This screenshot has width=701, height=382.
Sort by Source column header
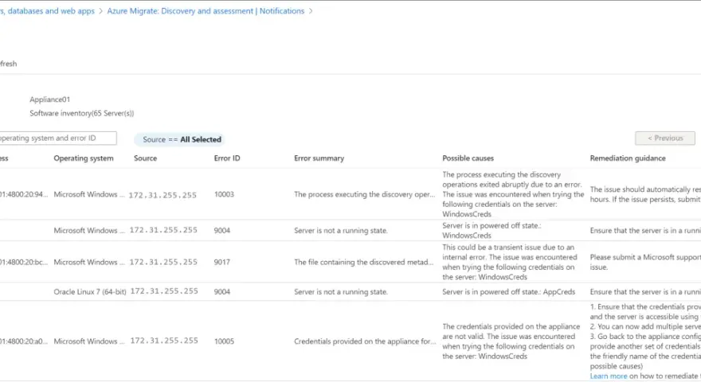click(x=145, y=158)
